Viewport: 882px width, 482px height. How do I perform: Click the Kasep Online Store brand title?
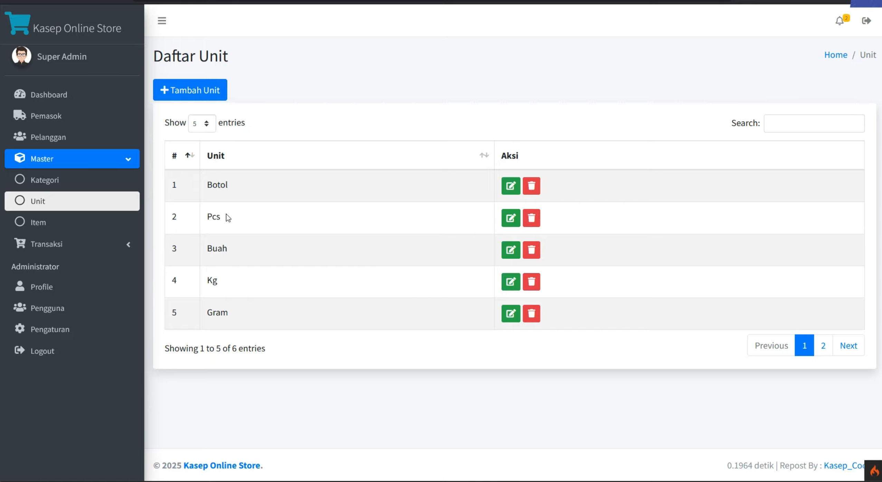click(77, 28)
